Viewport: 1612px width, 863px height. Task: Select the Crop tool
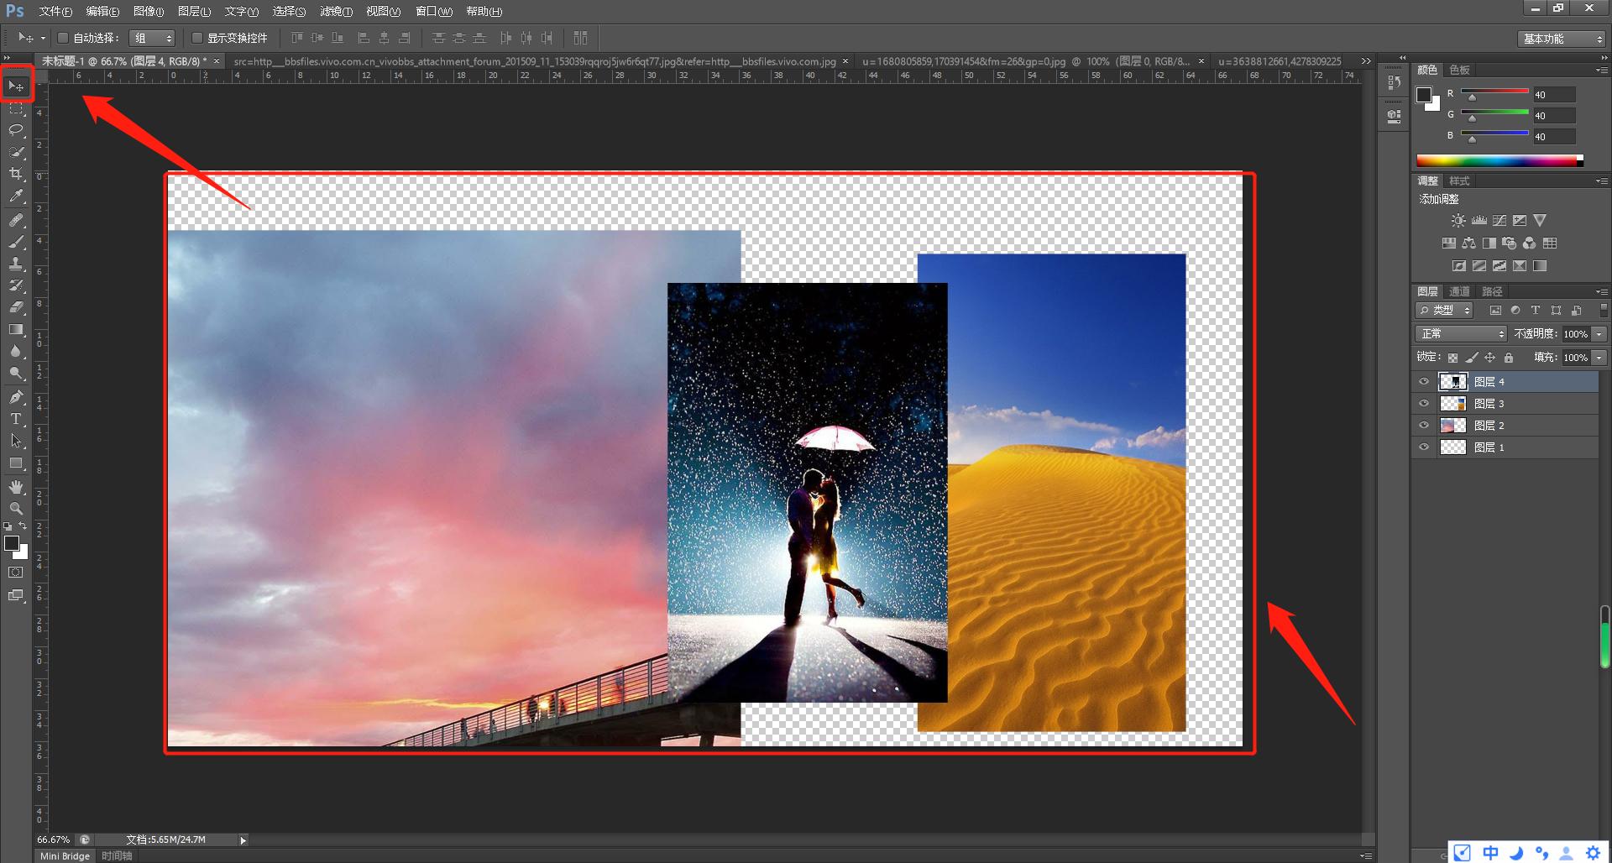16,174
